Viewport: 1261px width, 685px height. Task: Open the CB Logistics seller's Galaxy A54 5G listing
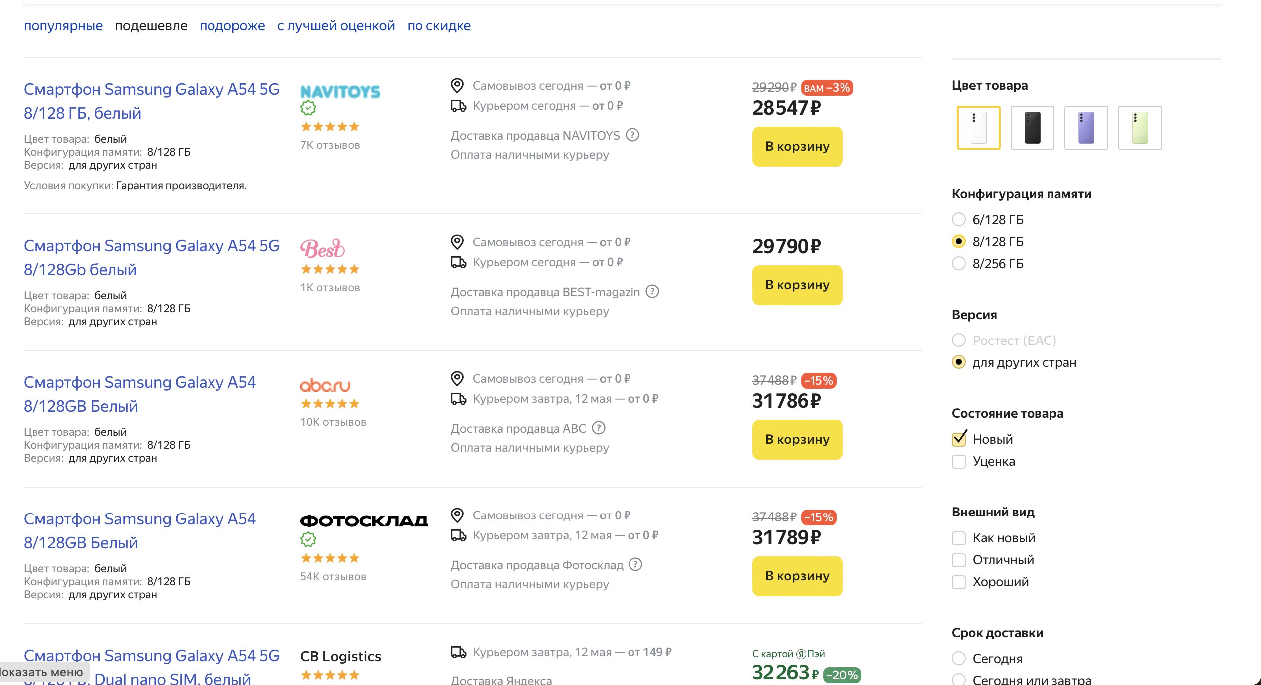152,667
